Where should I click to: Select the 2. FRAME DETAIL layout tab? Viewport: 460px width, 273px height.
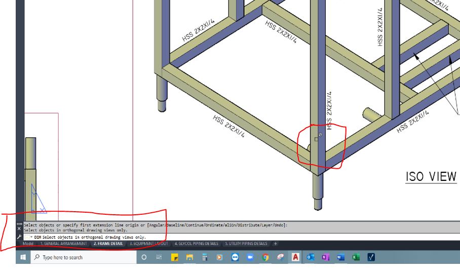click(108, 244)
